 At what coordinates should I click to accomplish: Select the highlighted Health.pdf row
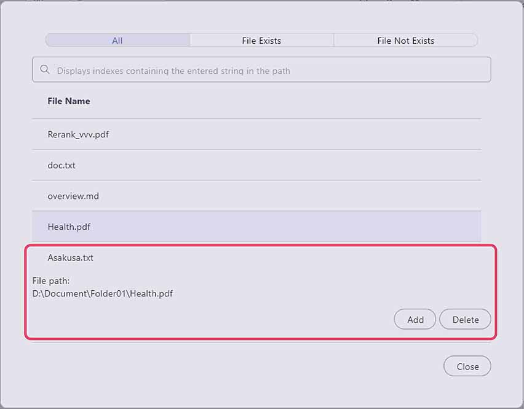(x=69, y=227)
